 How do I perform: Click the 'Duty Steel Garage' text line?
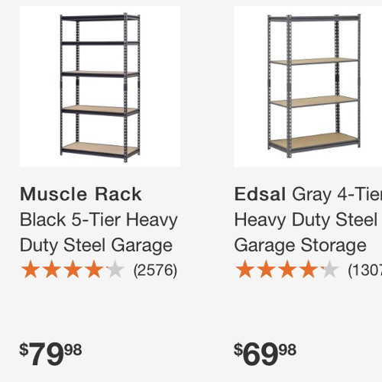click(x=96, y=245)
